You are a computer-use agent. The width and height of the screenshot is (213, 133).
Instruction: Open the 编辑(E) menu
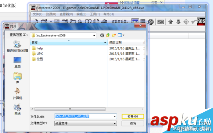(82, 14)
